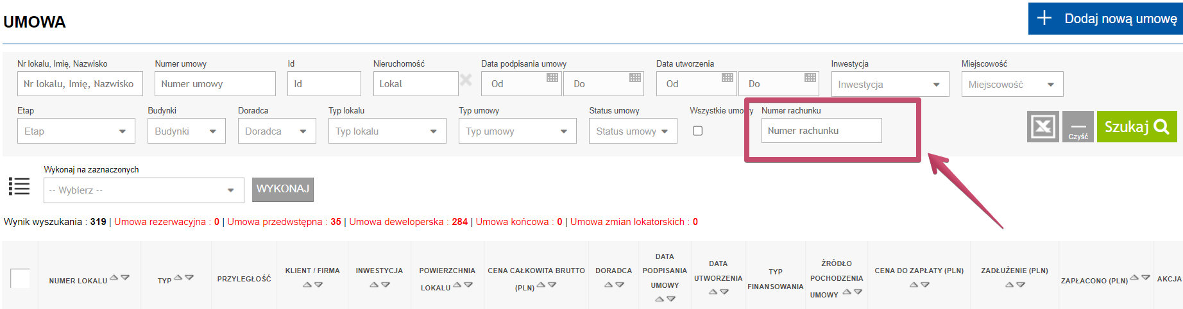
Task: Open calendar for Data podpisania umowy Do
Action: click(635, 78)
